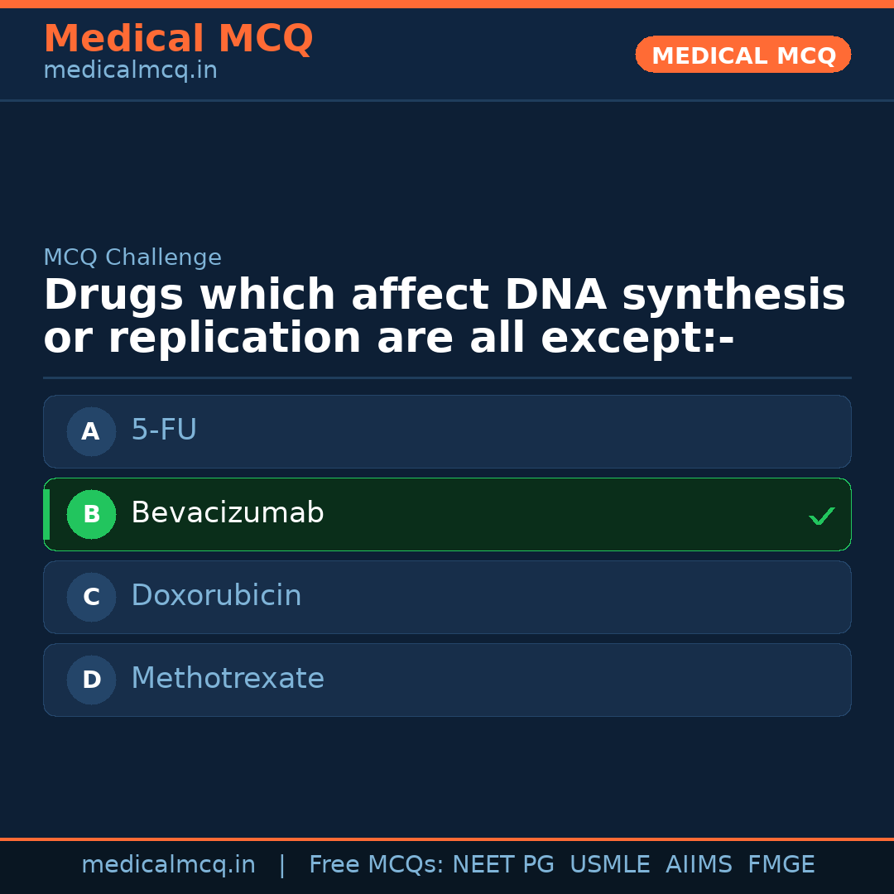Open the medicalmcq.in link under the header title
The image size is (894, 894).
(130, 71)
